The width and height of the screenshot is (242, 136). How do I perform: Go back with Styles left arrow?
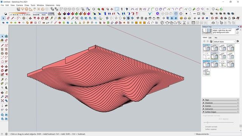tap(204, 41)
